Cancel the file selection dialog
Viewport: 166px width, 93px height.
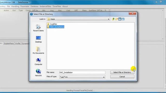click(x=122, y=77)
